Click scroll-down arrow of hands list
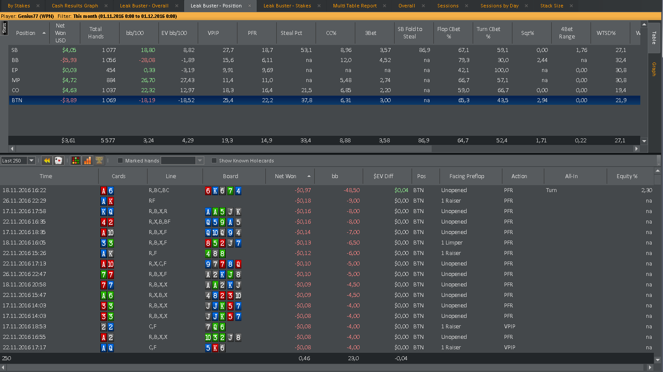Screen dimensions: 663x372 tap(658, 360)
